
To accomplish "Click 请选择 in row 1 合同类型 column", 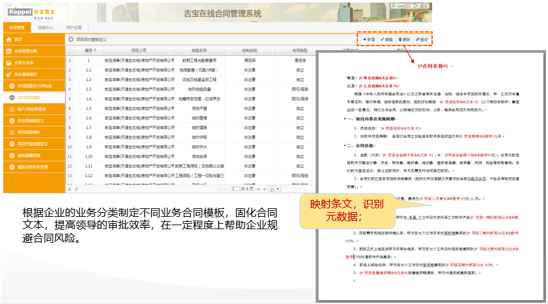I will tap(300, 61).
